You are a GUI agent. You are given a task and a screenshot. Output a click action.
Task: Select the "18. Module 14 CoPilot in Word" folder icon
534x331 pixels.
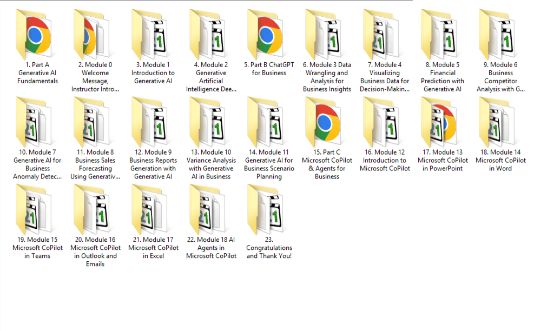(x=497, y=122)
